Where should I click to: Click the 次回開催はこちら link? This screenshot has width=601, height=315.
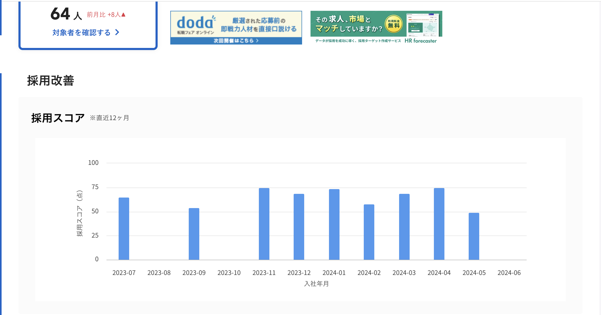click(233, 41)
